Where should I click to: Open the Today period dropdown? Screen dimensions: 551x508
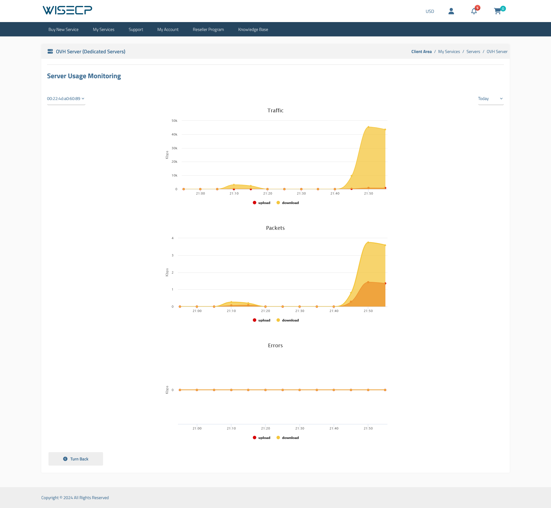pyautogui.click(x=491, y=99)
